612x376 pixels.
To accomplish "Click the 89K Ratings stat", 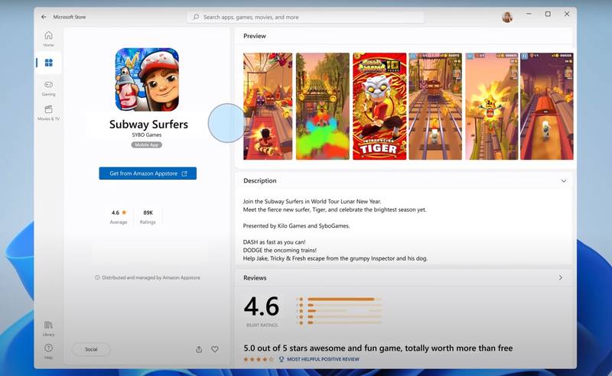I will tap(148, 217).
